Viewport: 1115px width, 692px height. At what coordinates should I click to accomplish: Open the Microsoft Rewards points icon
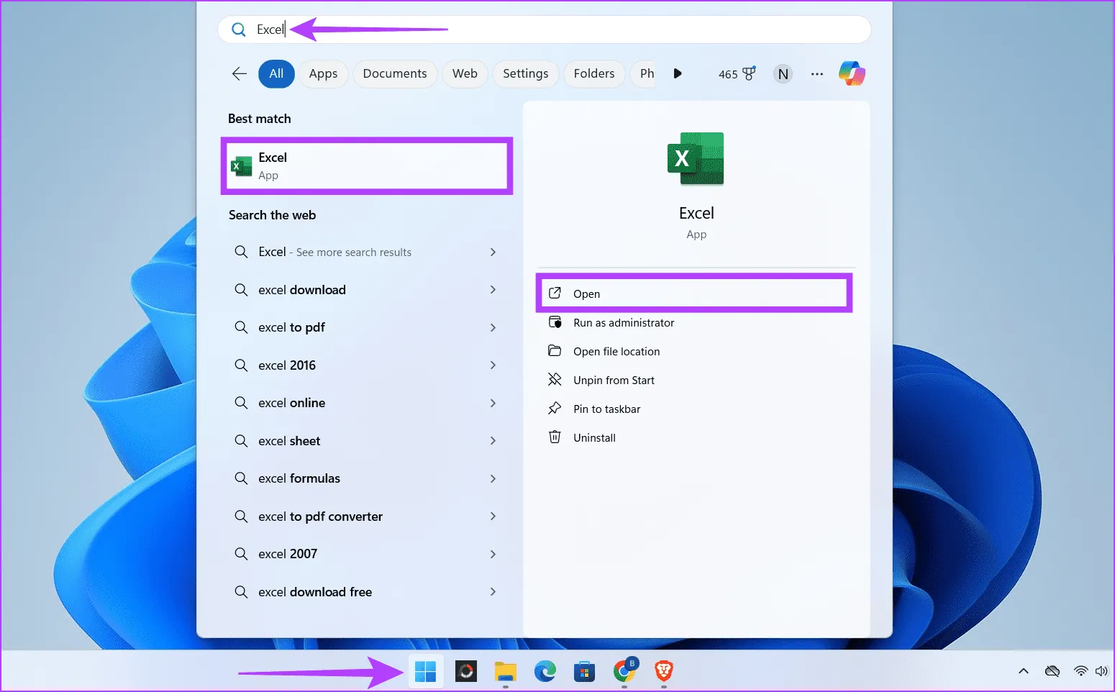click(x=737, y=73)
